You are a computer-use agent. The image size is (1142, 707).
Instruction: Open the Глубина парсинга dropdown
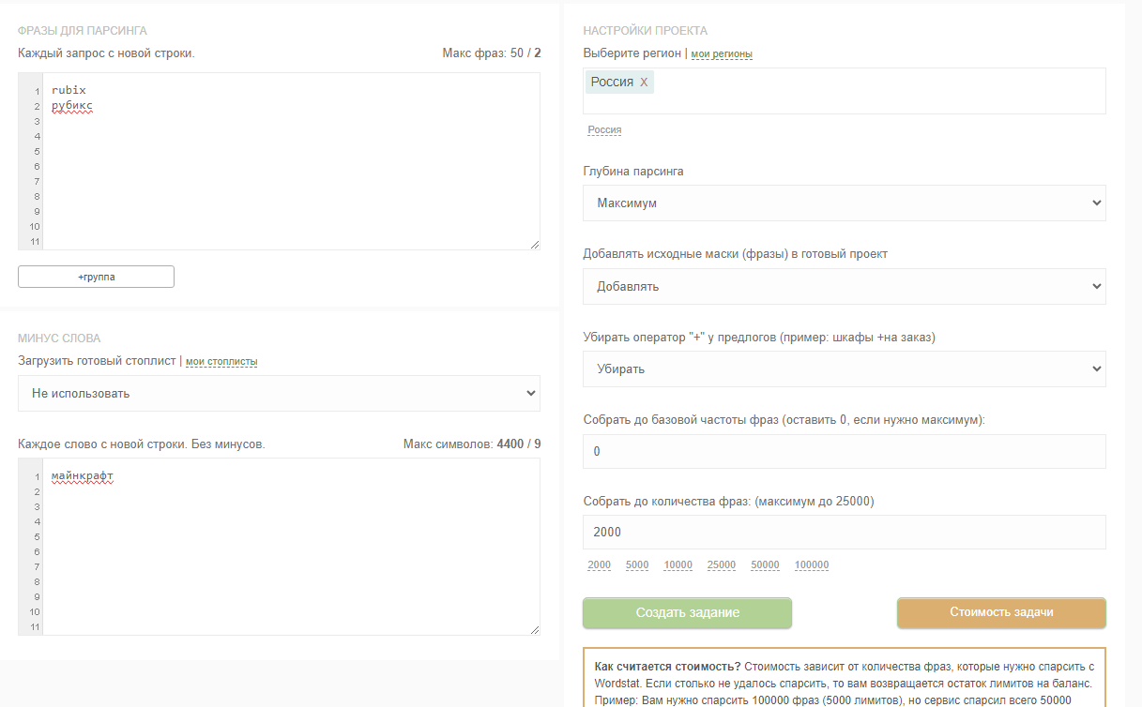pyautogui.click(x=844, y=203)
